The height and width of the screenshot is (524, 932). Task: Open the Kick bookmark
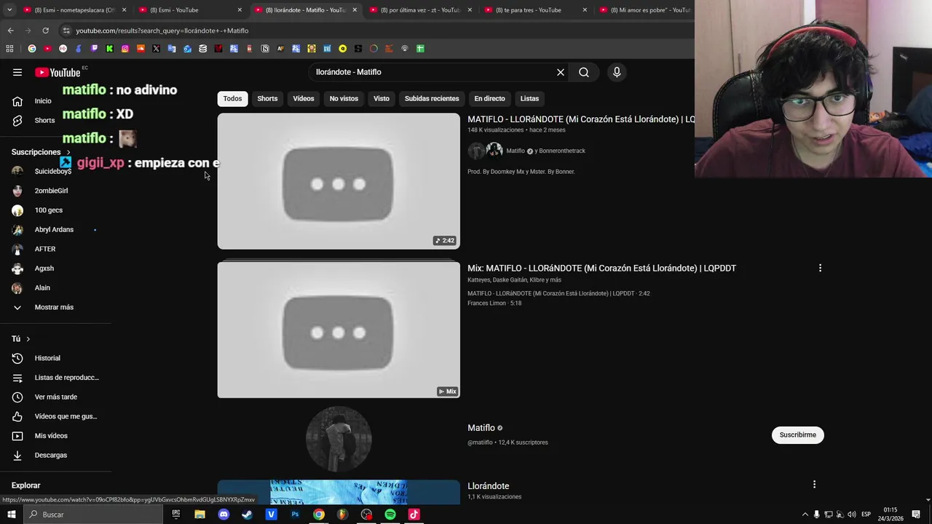(109, 49)
